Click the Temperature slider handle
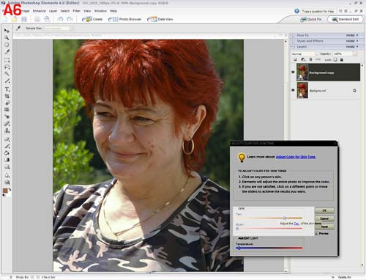This screenshot has width=366, height=280. (239, 248)
